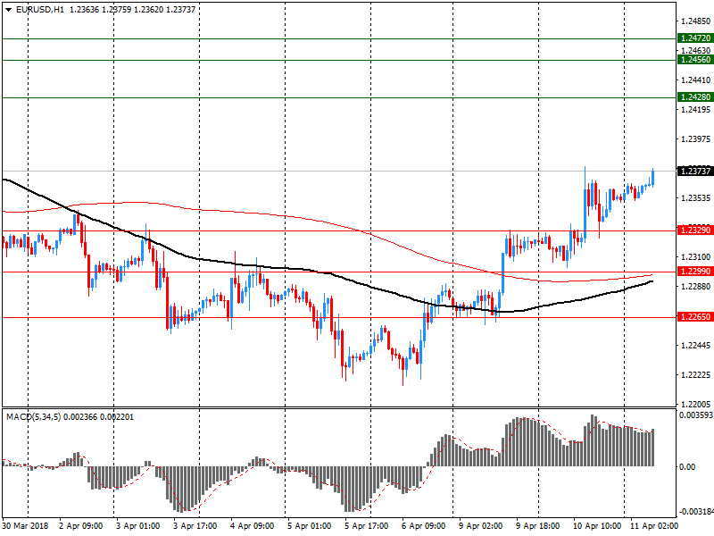Click the 3 Apr 01:00 time label

click(138, 526)
